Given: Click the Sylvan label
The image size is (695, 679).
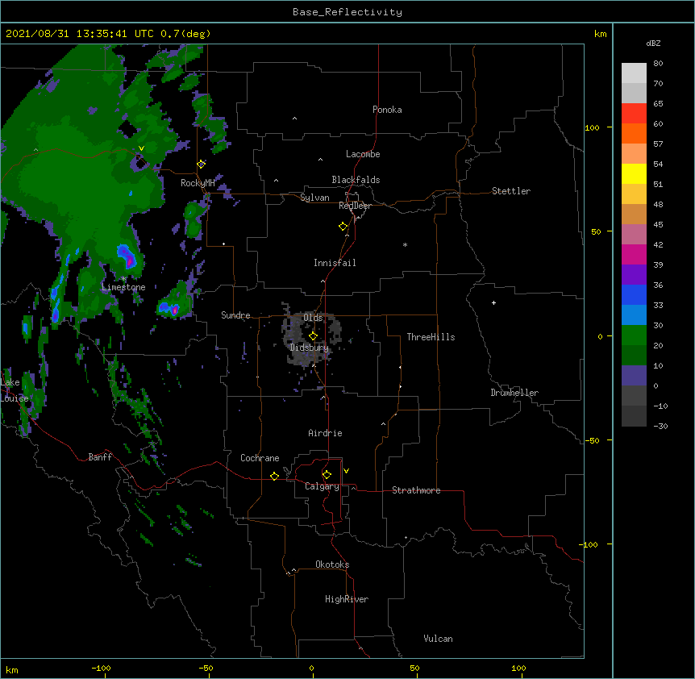Looking at the screenshot, I should click(x=314, y=198).
